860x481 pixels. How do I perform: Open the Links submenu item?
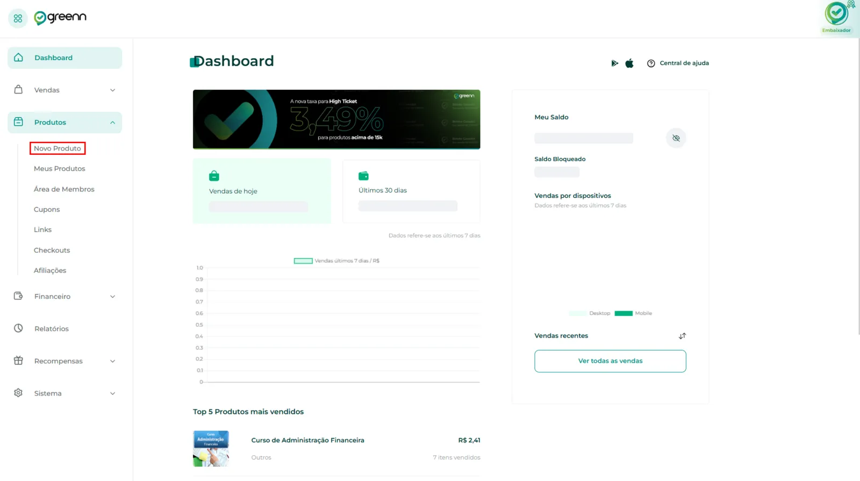[43, 229]
